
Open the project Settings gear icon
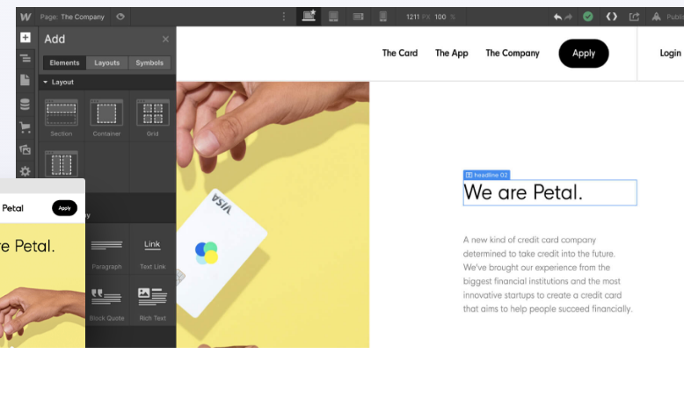click(25, 171)
